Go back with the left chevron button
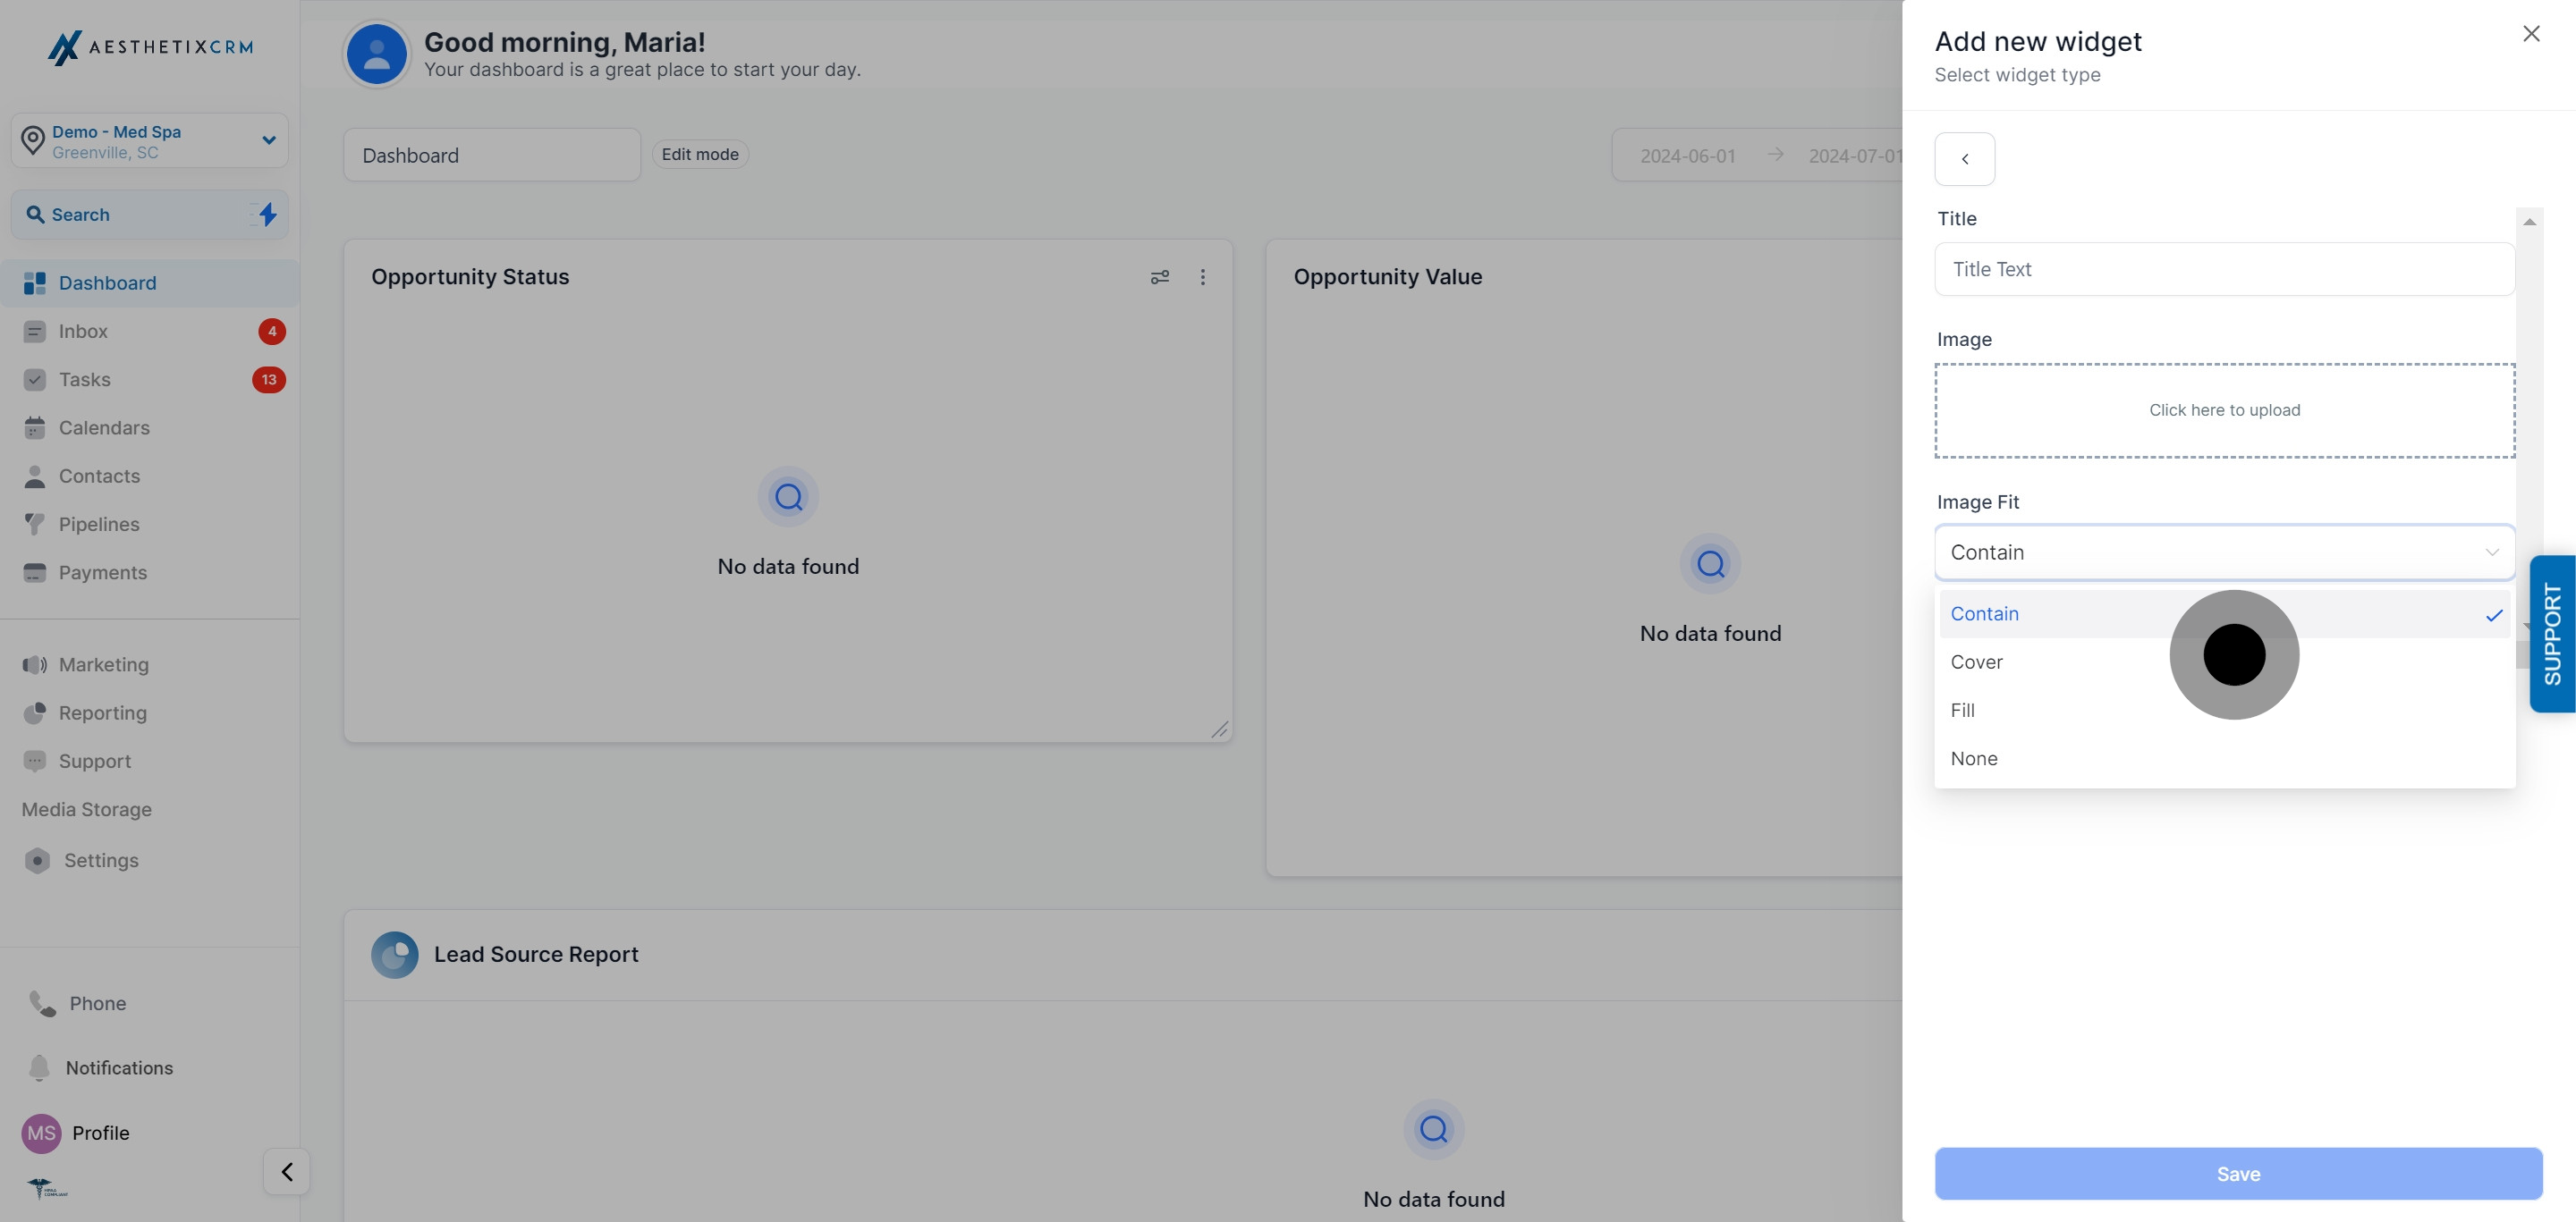This screenshot has width=2576, height=1222. 1965,159
